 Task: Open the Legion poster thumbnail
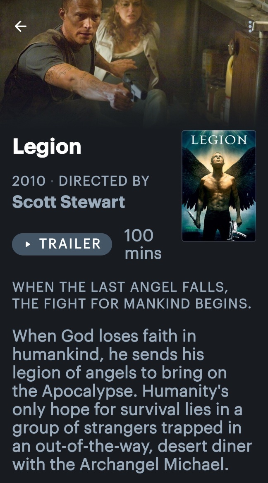point(219,186)
